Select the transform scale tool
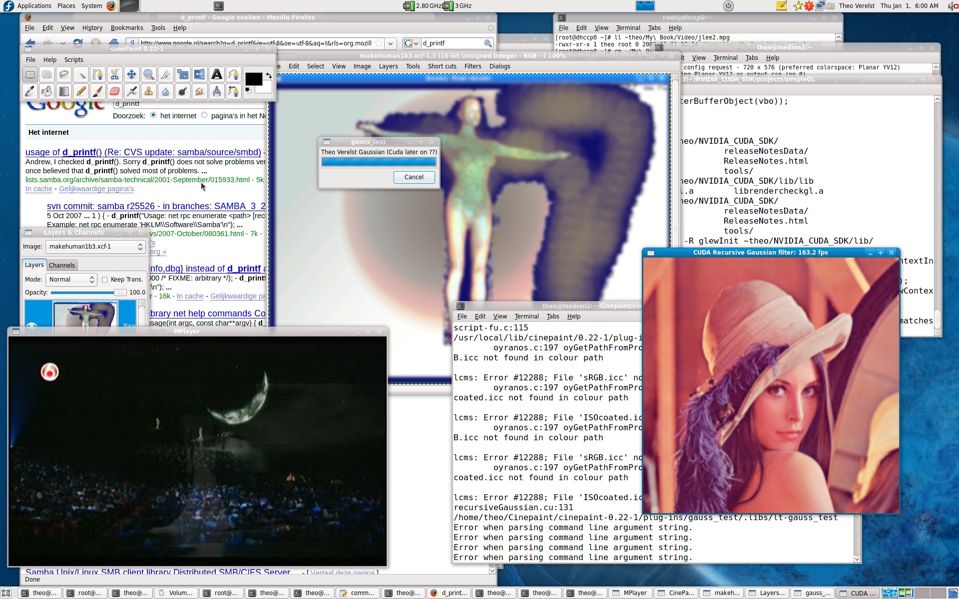This screenshot has width=959, height=599. pos(183,75)
